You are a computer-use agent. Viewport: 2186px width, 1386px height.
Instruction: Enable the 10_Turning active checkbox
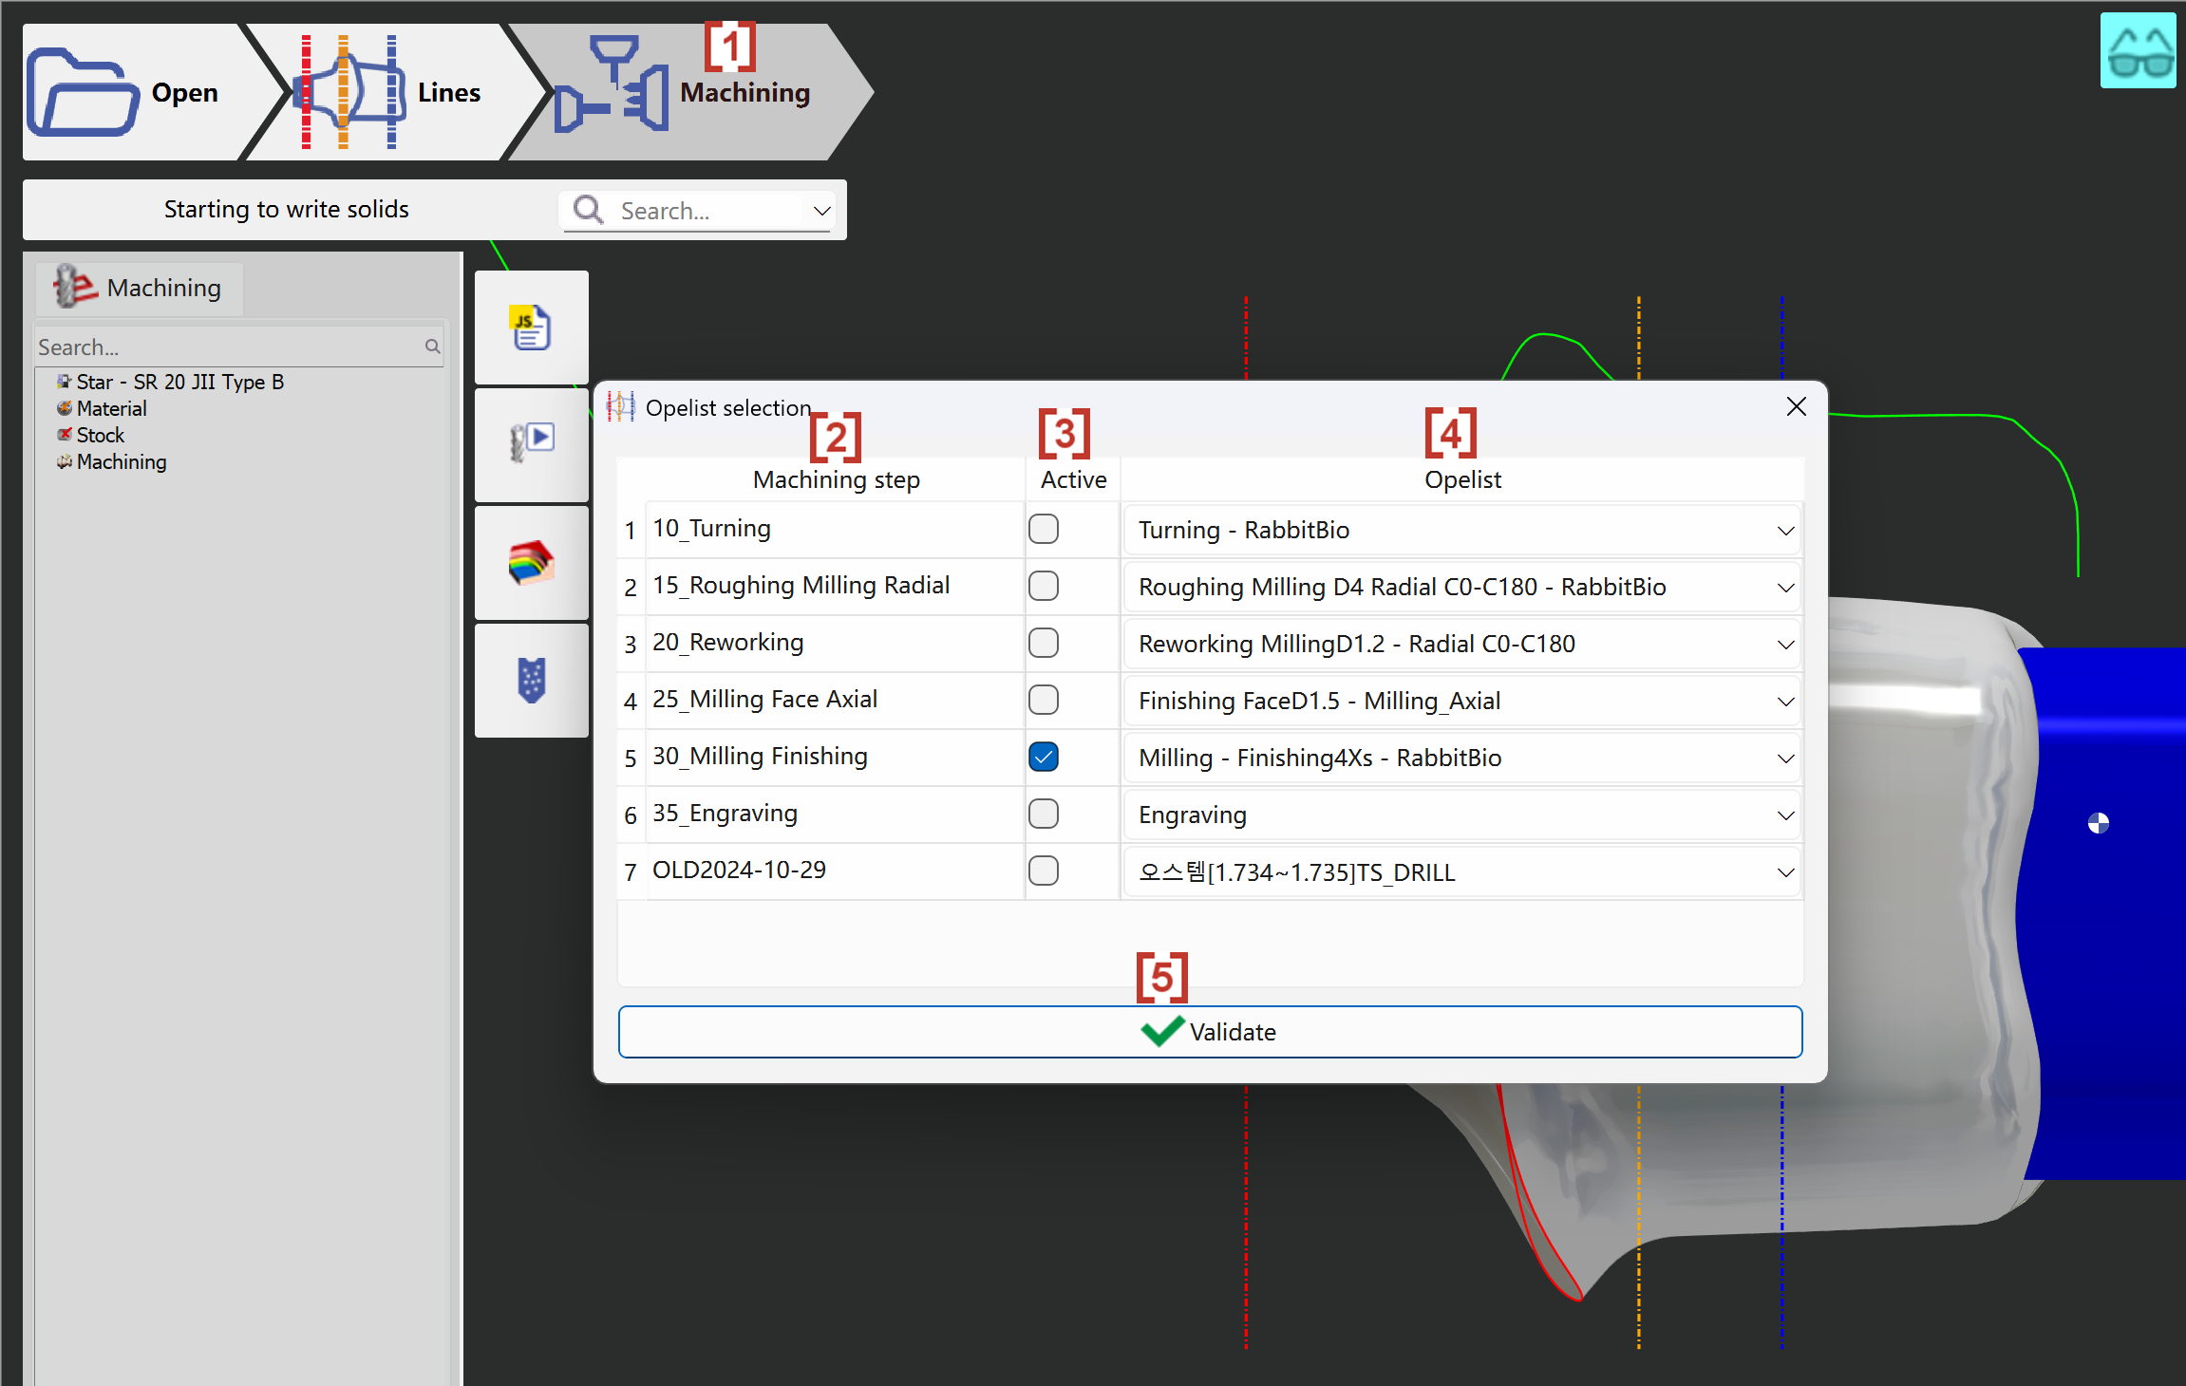point(1043,529)
